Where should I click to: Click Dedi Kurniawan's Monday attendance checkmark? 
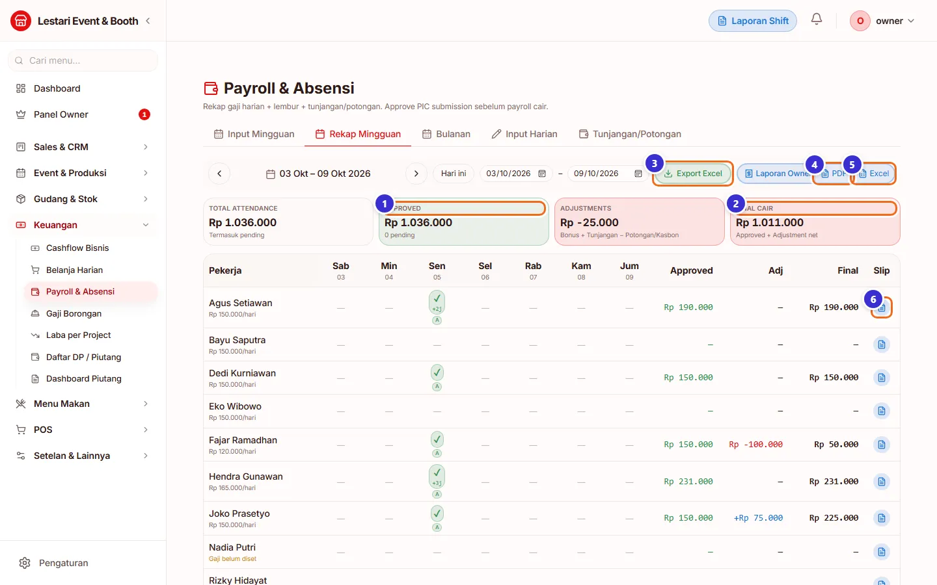point(437,372)
